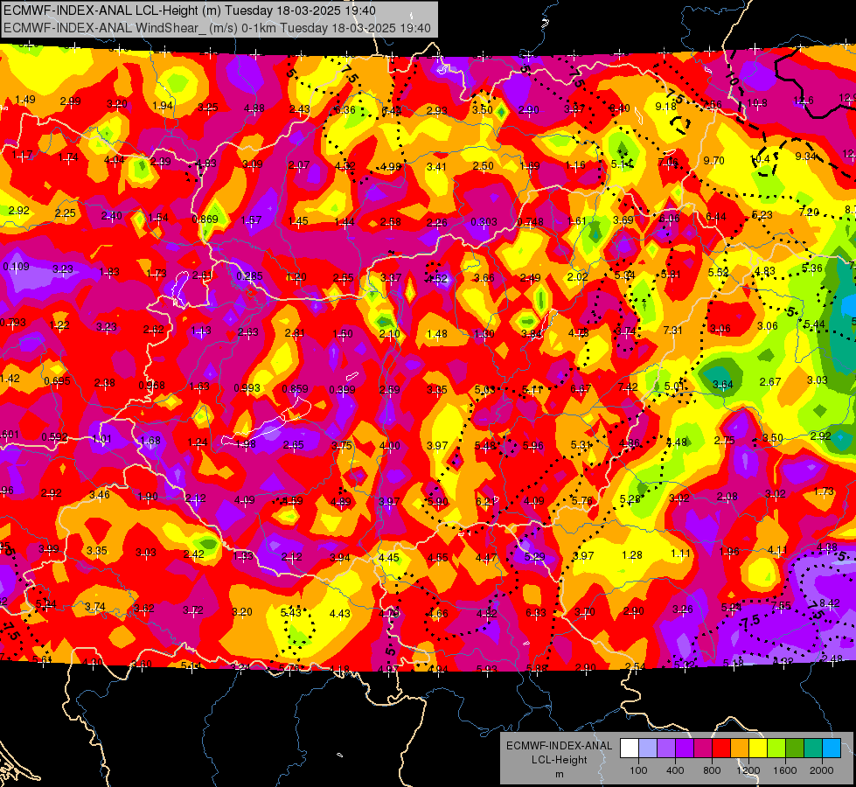Image resolution: width=856 pixels, height=787 pixels.
Task: Click the LCL-Height (m) title line in the header
Action: (190, 10)
